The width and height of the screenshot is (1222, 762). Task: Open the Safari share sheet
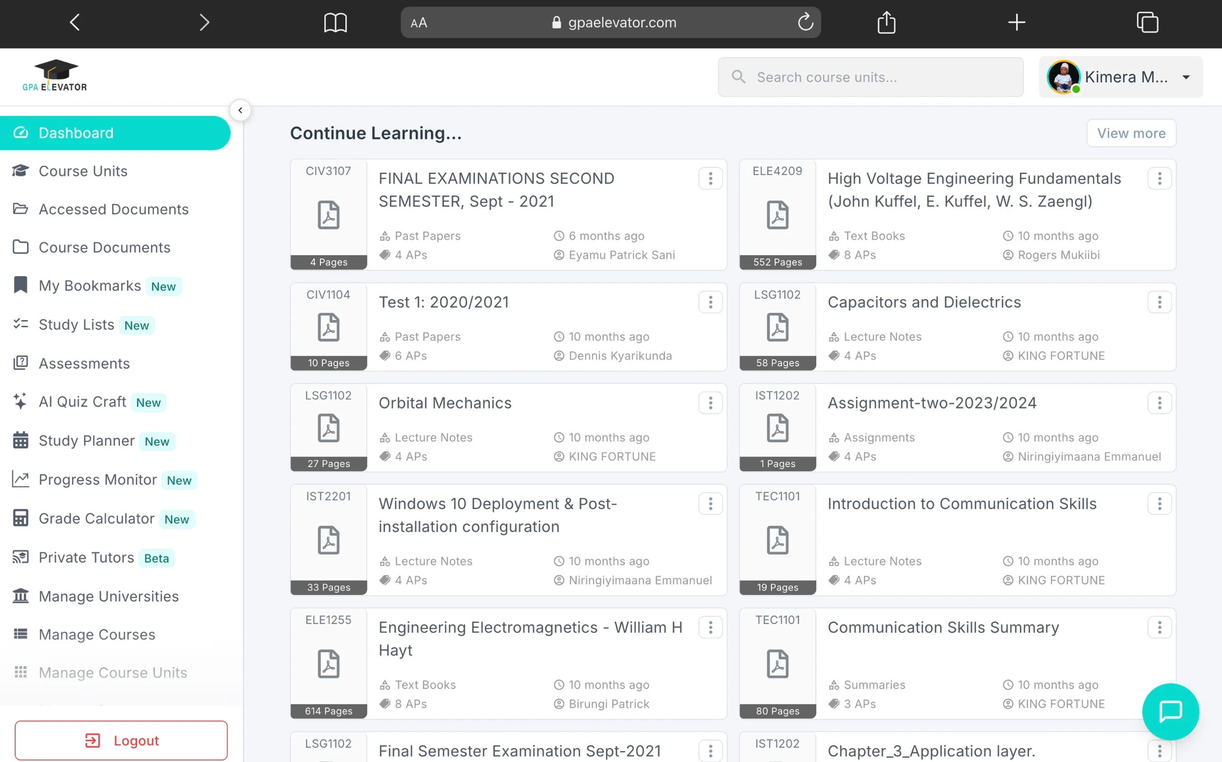click(886, 22)
